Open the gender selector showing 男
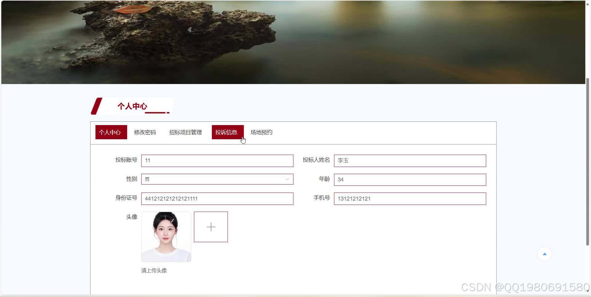Viewport: 591px width, 297px height. pyautogui.click(x=217, y=179)
